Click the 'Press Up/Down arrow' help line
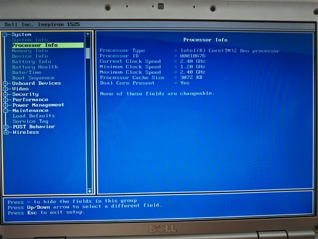Viewport: 318px width, 239px height. click(85, 207)
